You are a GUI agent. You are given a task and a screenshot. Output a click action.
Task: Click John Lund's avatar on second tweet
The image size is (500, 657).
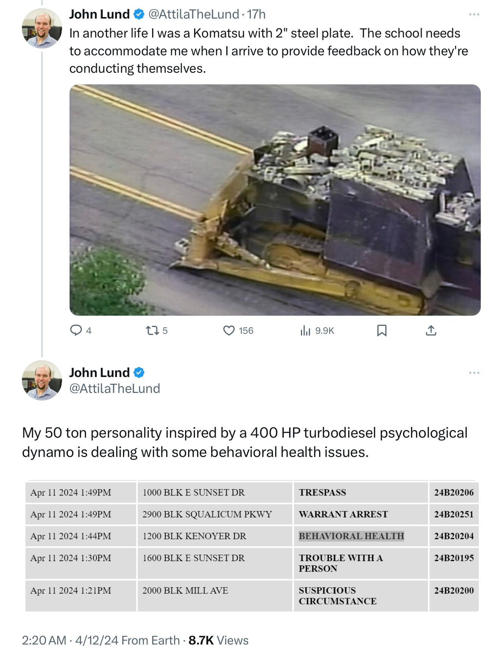[42, 380]
